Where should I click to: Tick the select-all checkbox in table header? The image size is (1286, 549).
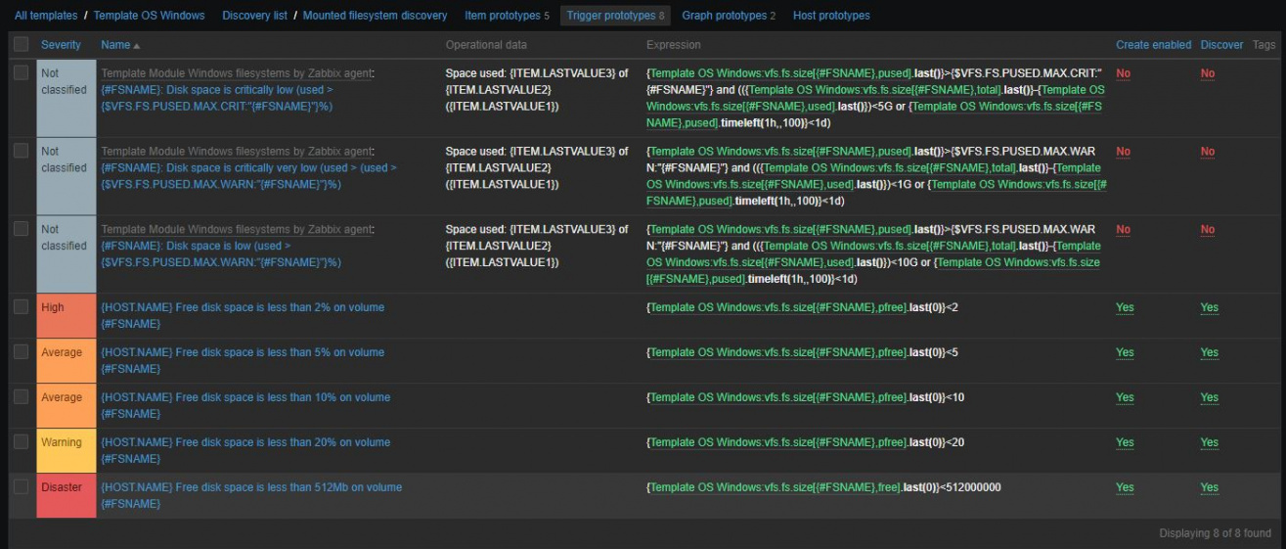pyautogui.click(x=22, y=45)
